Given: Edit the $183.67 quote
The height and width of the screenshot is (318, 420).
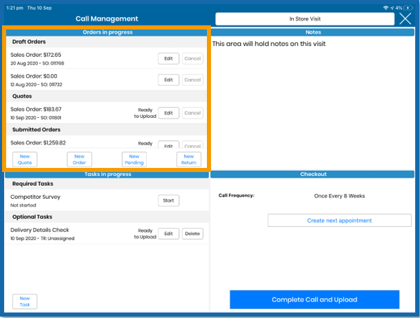Looking at the screenshot, I should tap(169, 113).
